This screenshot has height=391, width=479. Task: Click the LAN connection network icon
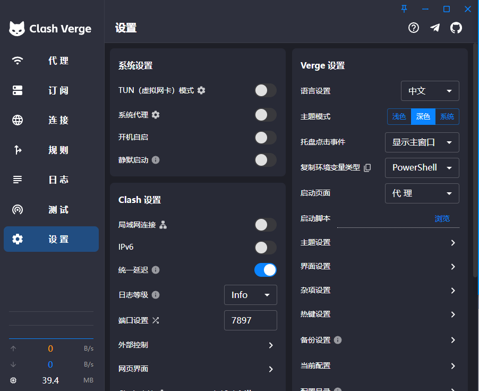coord(163,225)
